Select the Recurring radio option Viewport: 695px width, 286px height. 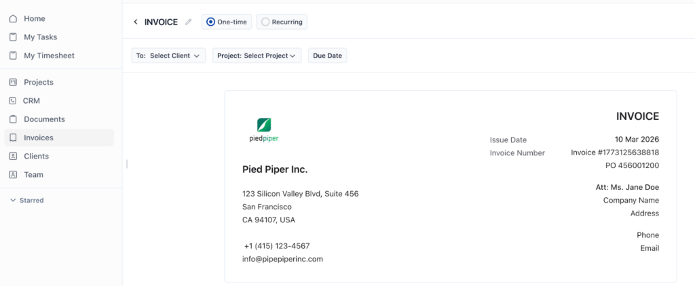[x=265, y=22]
